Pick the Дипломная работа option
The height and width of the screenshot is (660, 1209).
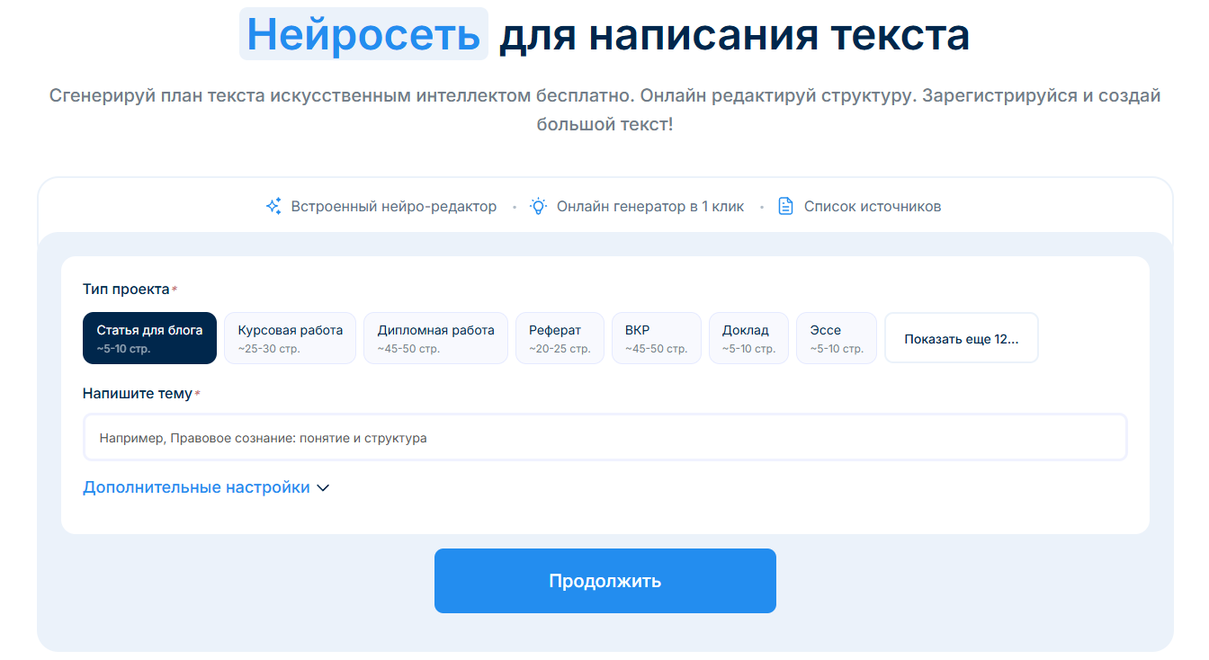435,338
